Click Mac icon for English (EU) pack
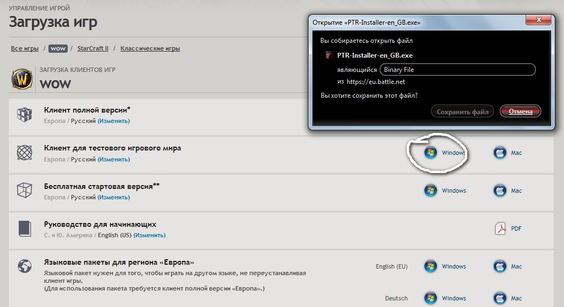Screen dimensions: 564x307 500,266
